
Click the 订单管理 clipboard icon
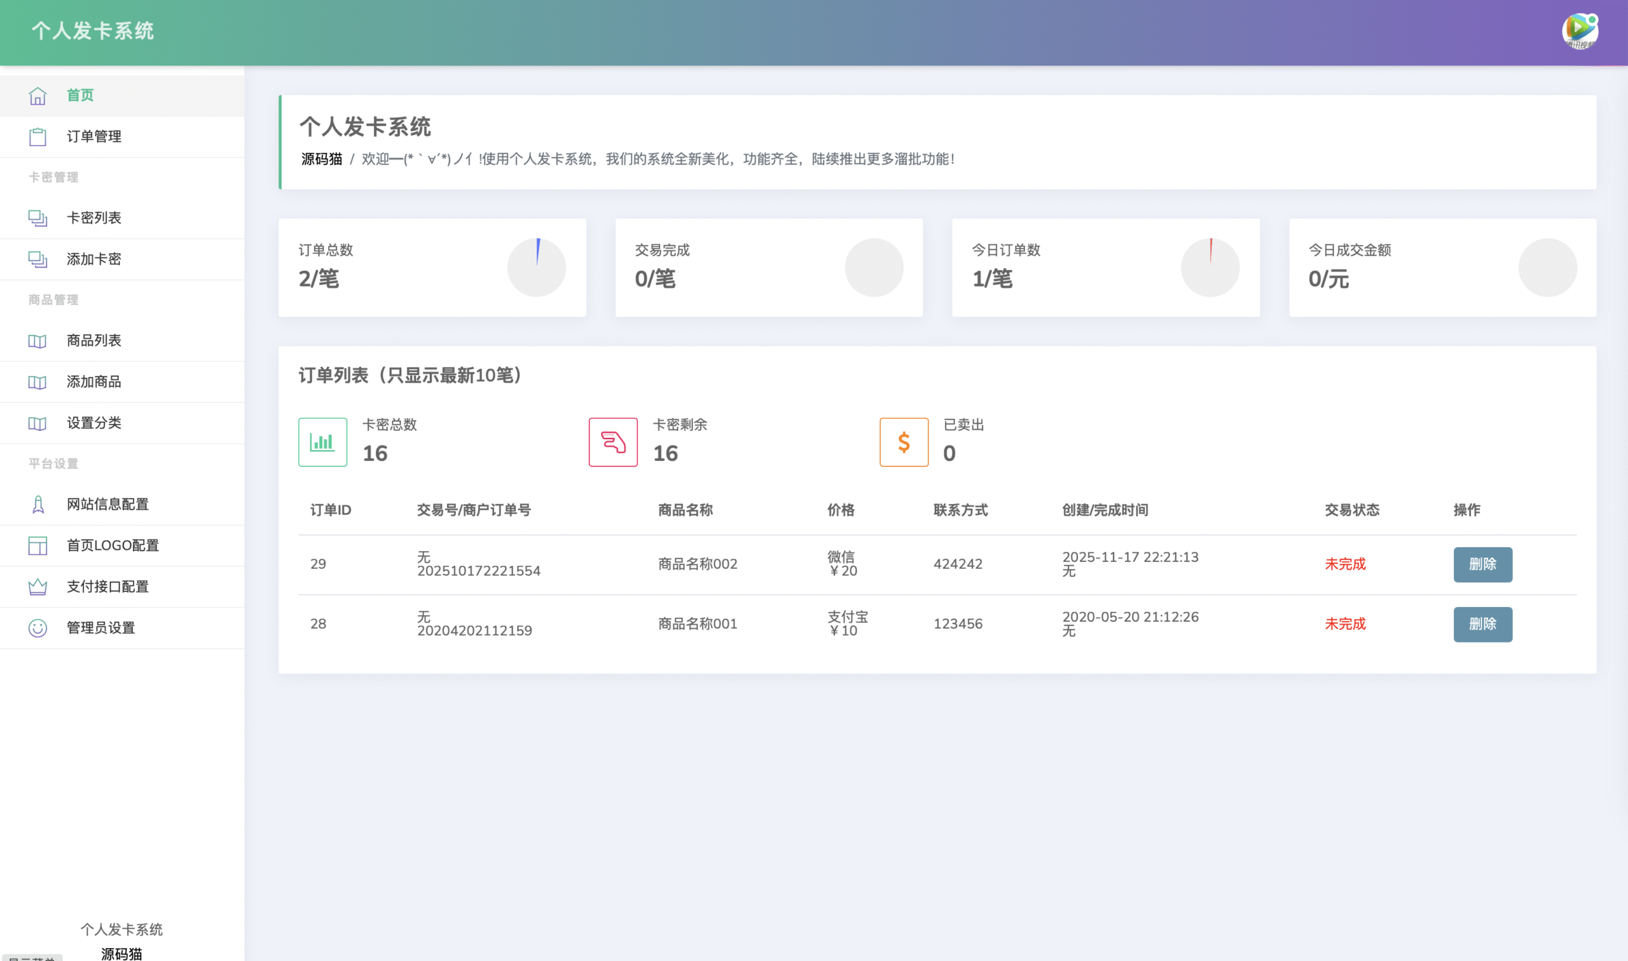[x=38, y=137]
